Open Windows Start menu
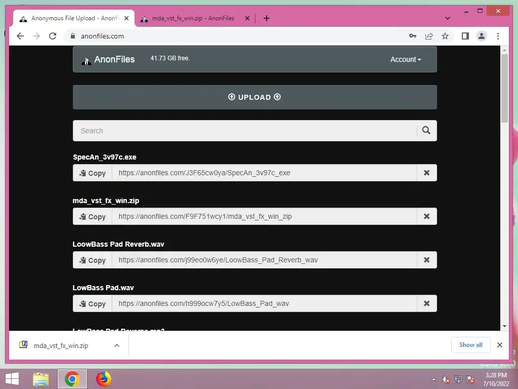 coord(12,379)
